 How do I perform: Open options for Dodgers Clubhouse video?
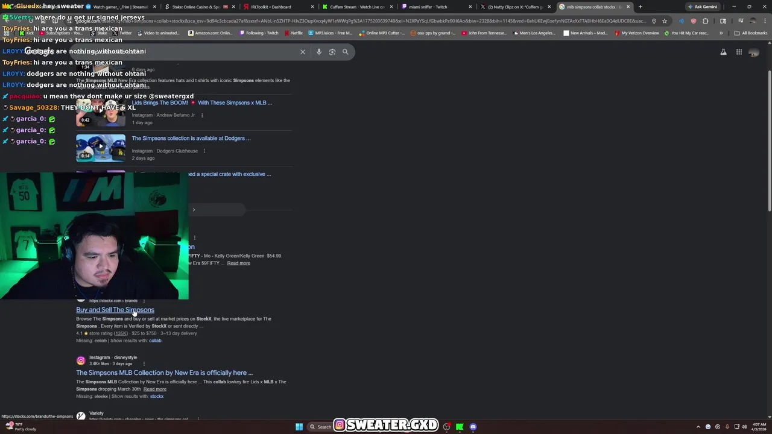(x=204, y=151)
